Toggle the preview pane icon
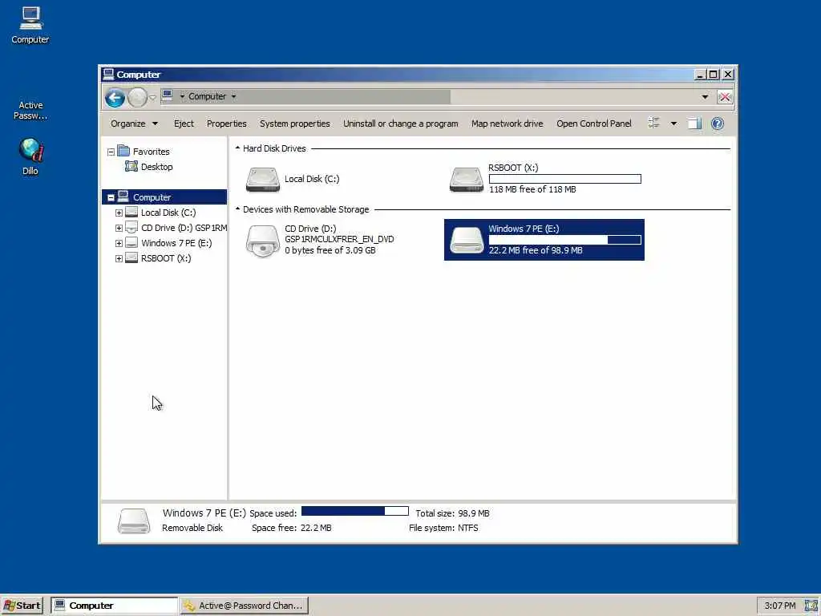 [694, 124]
